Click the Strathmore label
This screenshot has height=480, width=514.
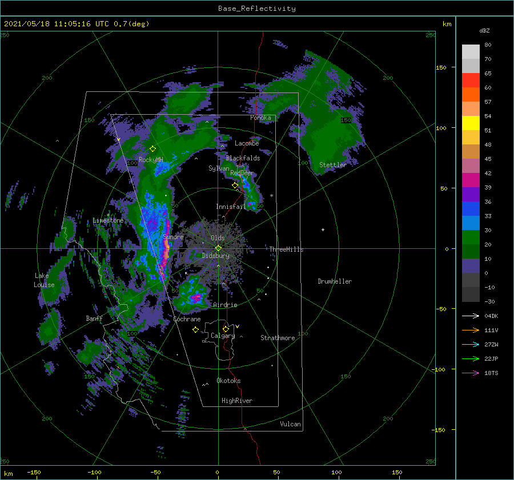278,338
